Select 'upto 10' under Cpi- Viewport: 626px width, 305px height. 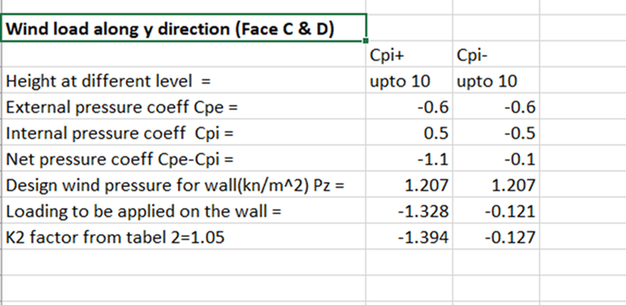point(496,80)
